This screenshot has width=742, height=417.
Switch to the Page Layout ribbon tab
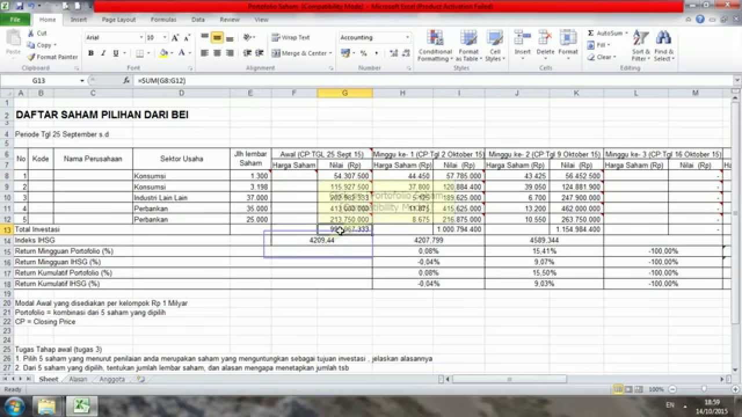[118, 19]
